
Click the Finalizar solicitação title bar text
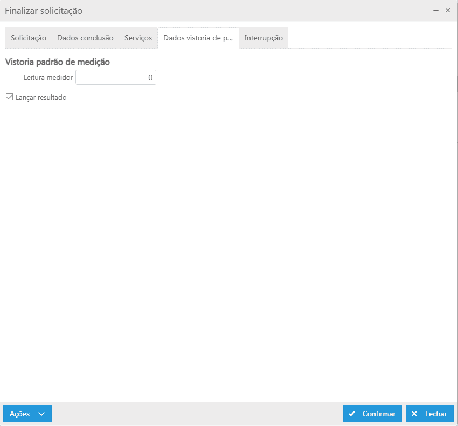pos(44,11)
